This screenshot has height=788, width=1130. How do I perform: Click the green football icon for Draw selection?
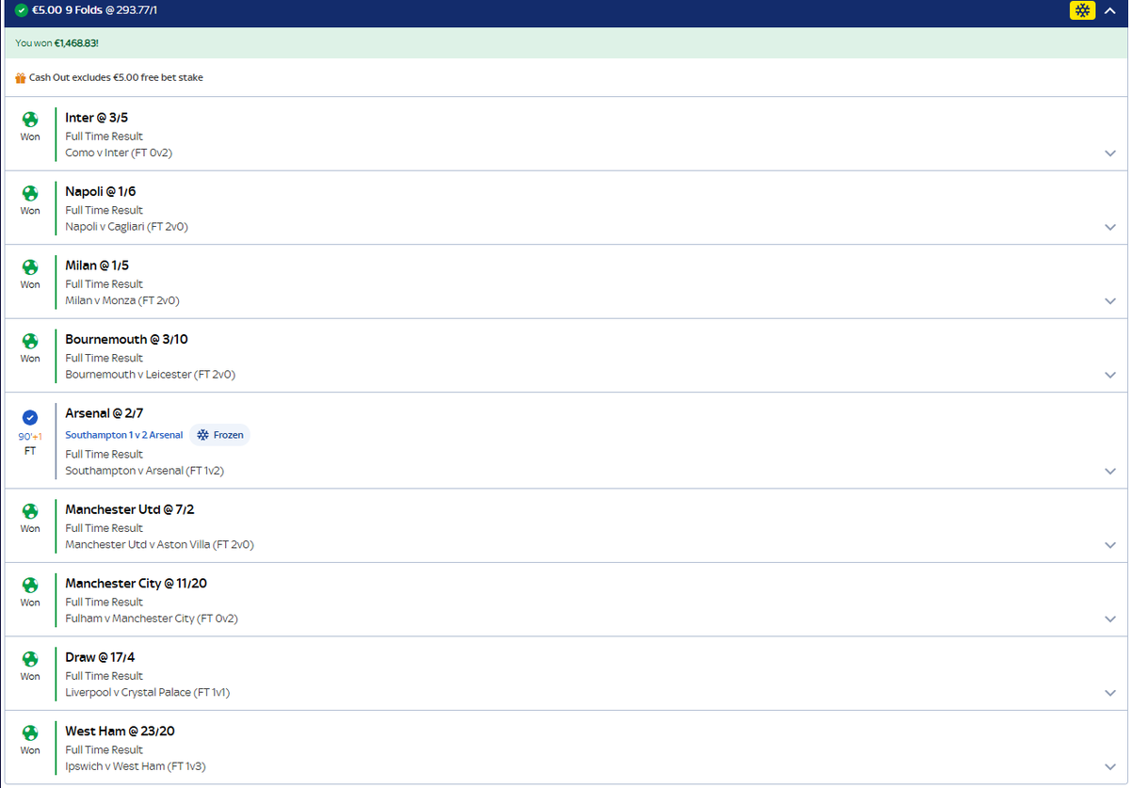pos(30,659)
